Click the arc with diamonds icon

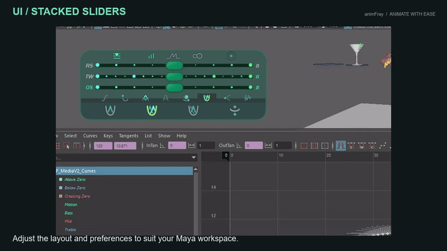tap(235, 110)
